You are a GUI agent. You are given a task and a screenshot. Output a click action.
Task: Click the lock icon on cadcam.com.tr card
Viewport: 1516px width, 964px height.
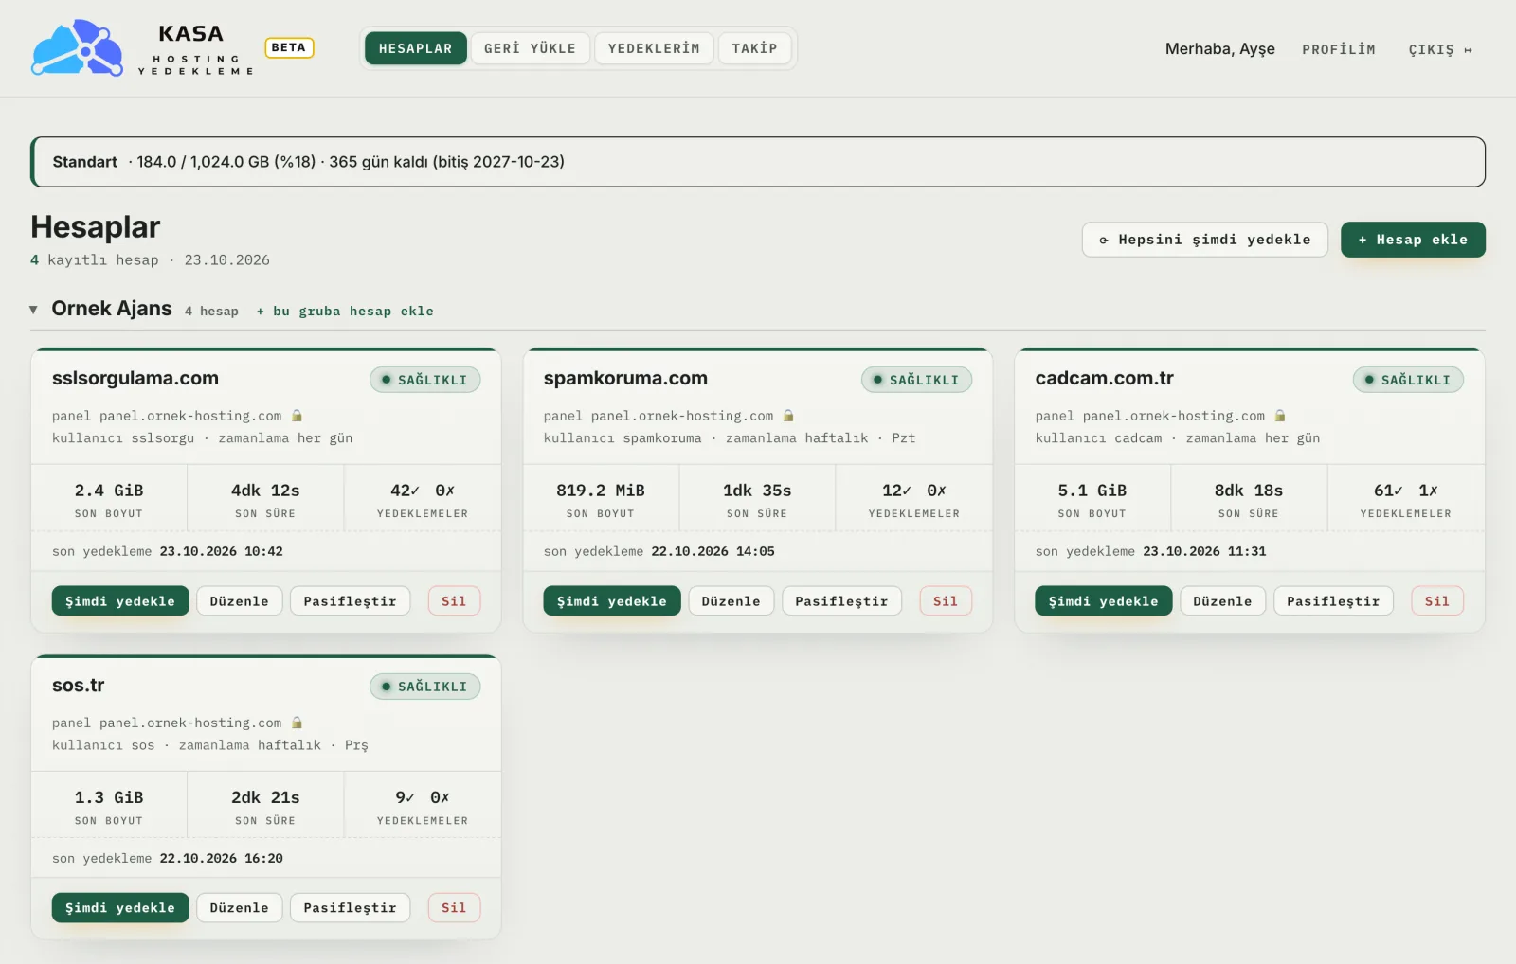click(x=1280, y=416)
